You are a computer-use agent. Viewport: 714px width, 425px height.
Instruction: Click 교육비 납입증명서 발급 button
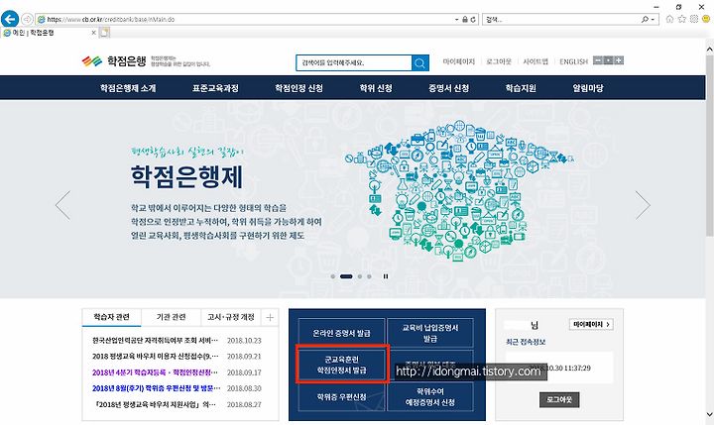point(430,333)
